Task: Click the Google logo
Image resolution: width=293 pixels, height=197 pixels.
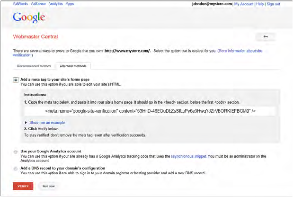Action: click(x=29, y=18)
